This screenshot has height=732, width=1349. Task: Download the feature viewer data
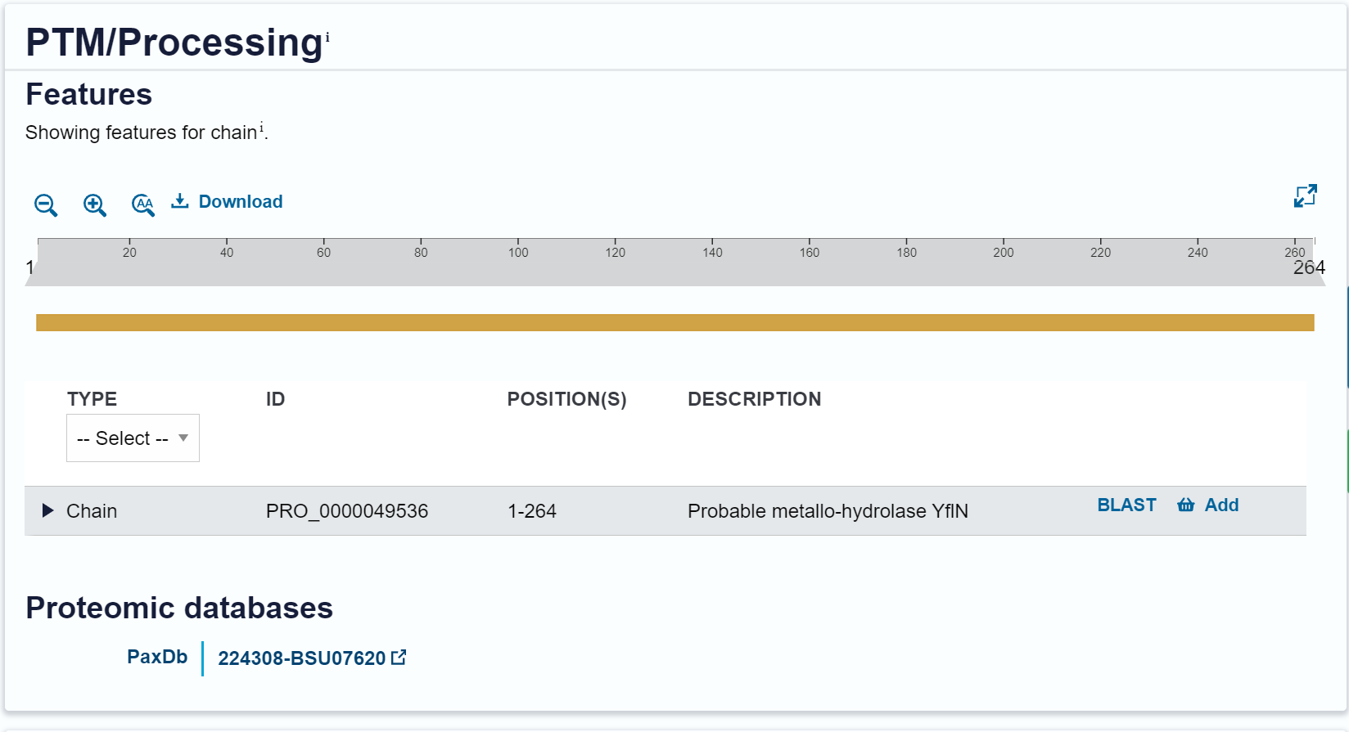pyautogui.click(x=227, y=201)
